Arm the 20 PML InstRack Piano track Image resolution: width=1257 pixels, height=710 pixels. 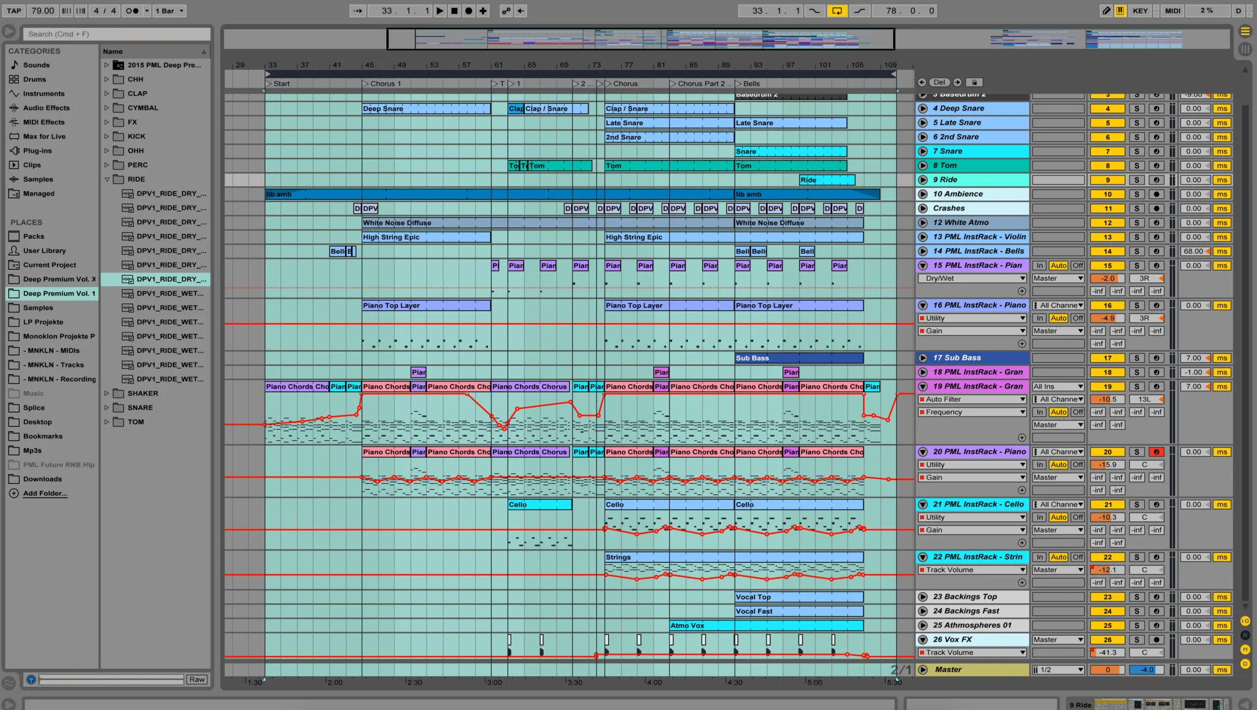tap(1156, 452)
